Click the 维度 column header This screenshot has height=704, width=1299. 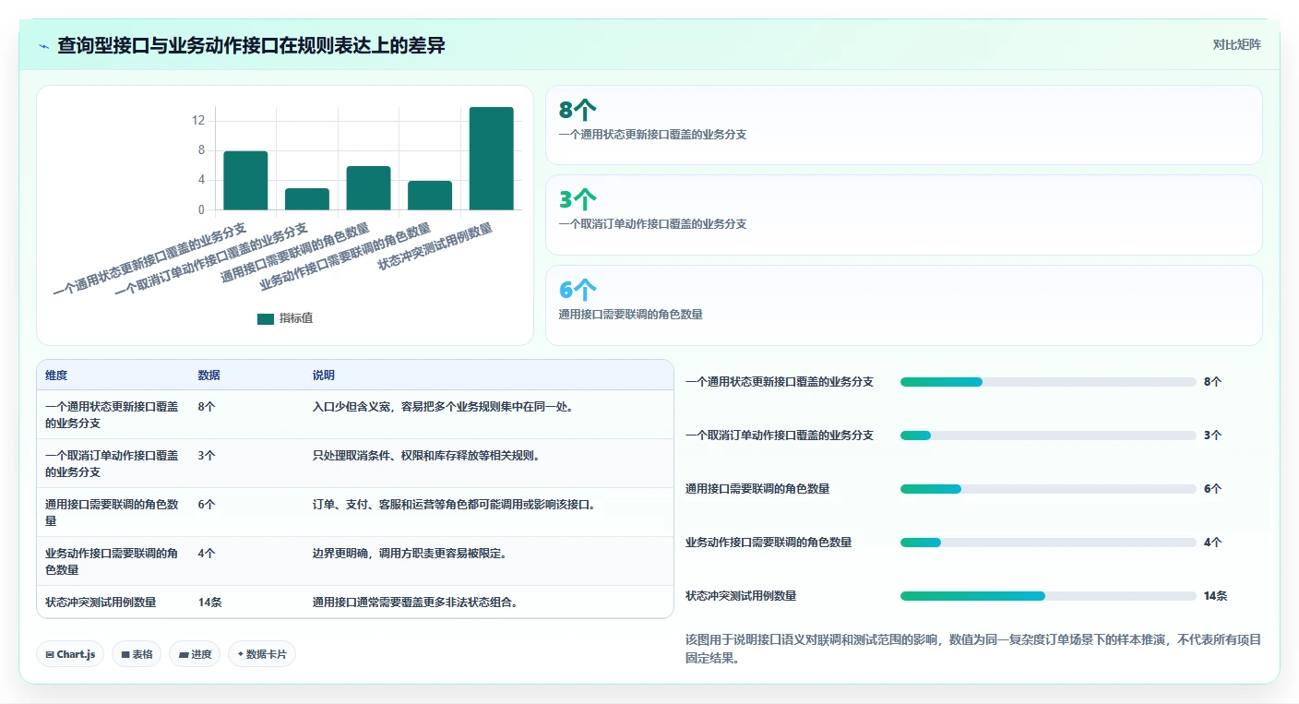[56, 376]
